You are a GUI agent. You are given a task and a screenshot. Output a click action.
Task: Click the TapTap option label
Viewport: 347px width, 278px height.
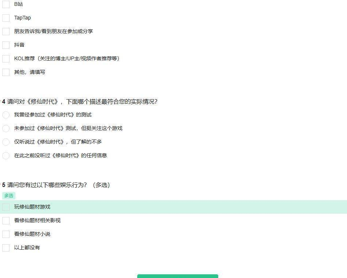tap(22, 18)
